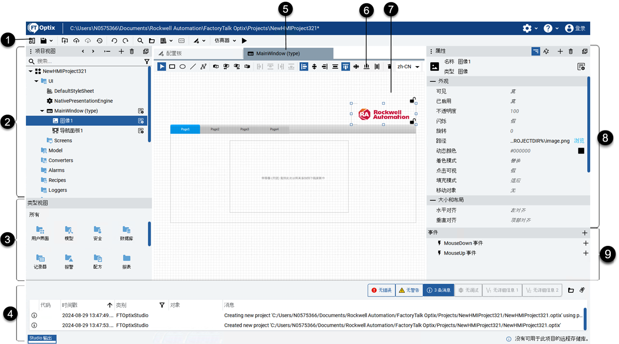Select the ellipse drawing tool
The image size is (619, 344).
(x=183, y=67)
